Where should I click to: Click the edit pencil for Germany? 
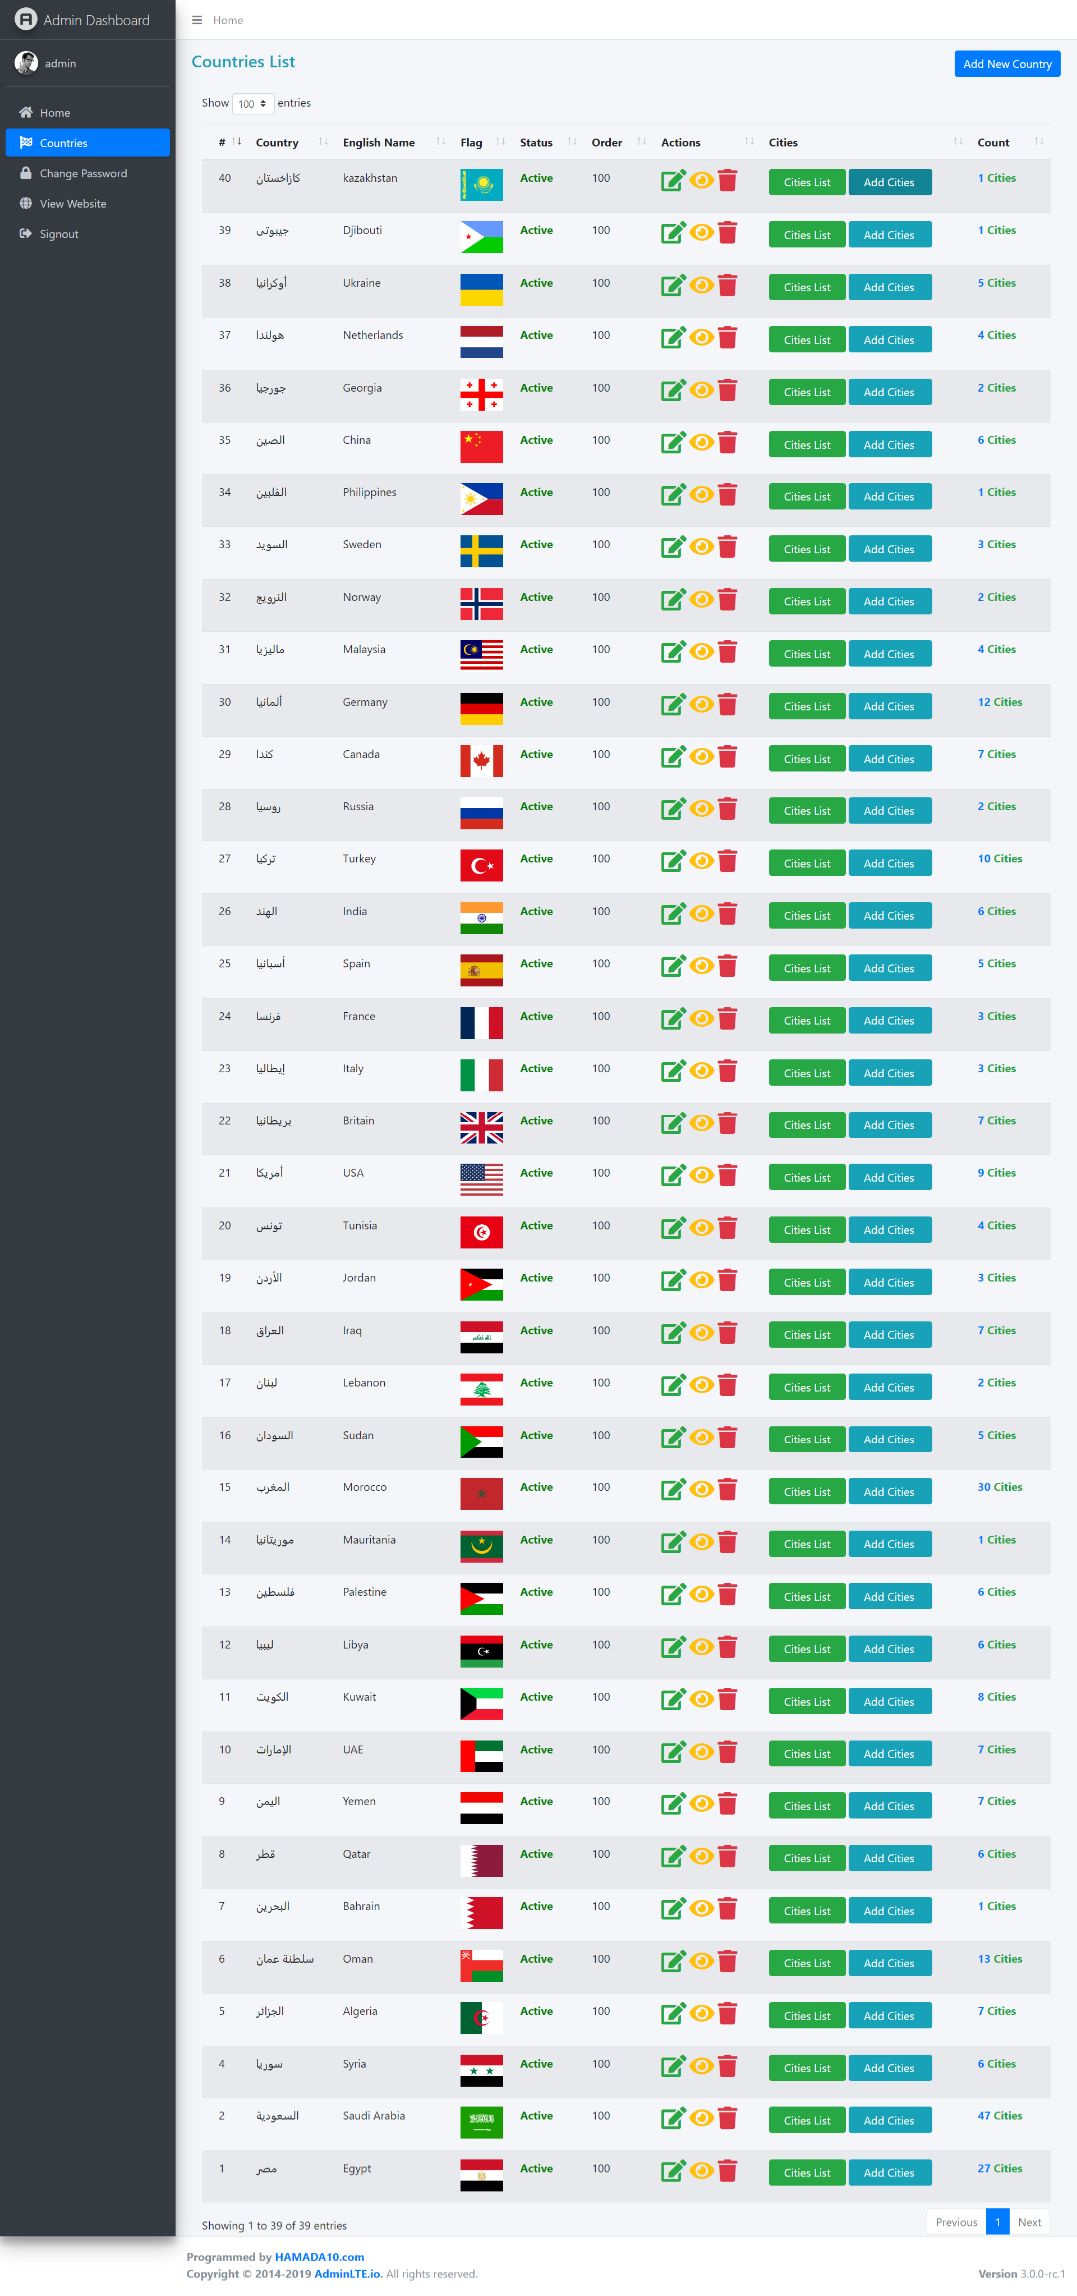(673, 706)
